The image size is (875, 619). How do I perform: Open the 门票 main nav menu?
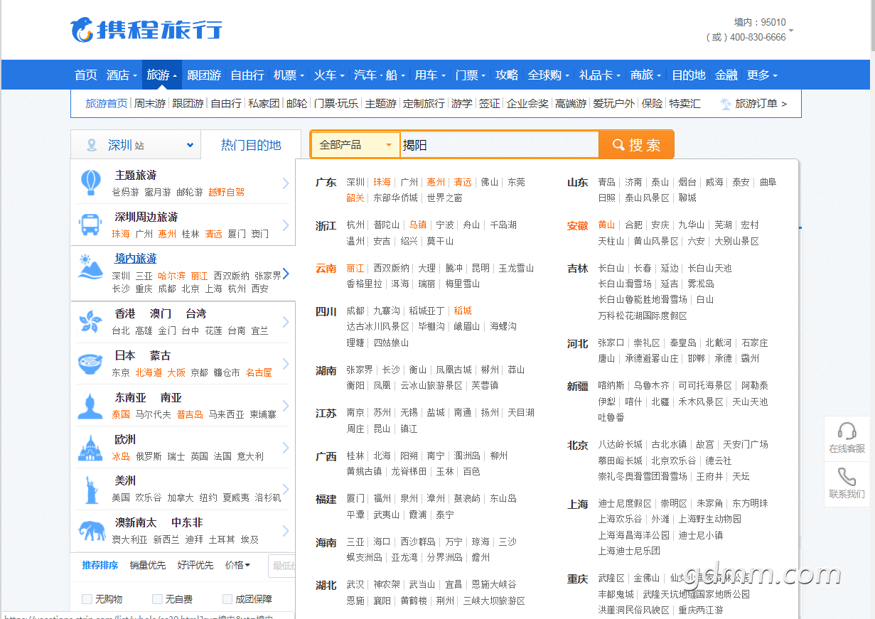(470, 75)
